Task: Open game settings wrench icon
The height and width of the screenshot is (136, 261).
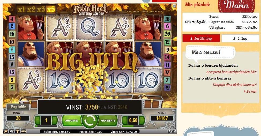Action: 5,131
